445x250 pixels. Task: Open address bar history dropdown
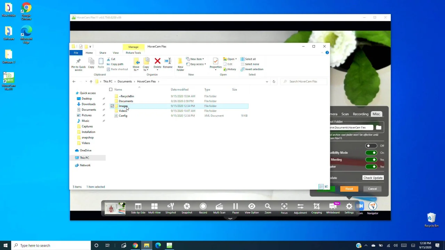[267, 82]
